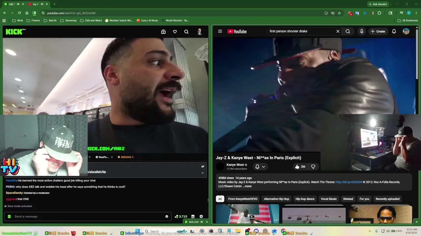
Task: Start YouTube voice search microphone
Action: 362,31
